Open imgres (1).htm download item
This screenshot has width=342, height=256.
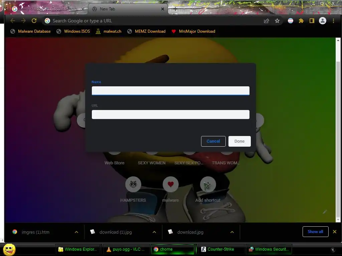coord(35,232)
